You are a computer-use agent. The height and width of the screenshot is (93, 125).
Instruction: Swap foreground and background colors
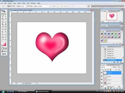tap(6, 42)
